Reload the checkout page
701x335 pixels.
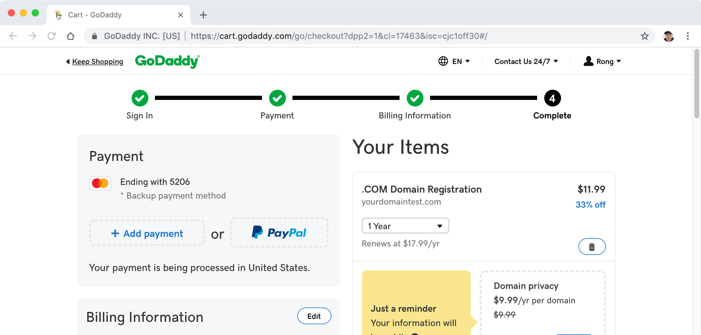[51, 36]
